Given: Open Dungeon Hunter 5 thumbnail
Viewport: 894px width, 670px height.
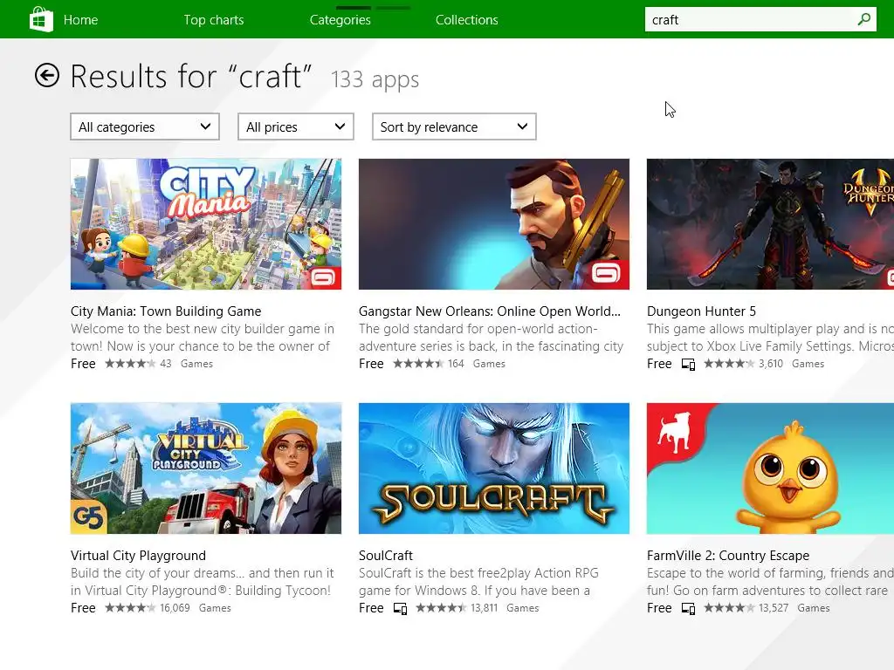Looking at the screenshot, I should (770, 224).
